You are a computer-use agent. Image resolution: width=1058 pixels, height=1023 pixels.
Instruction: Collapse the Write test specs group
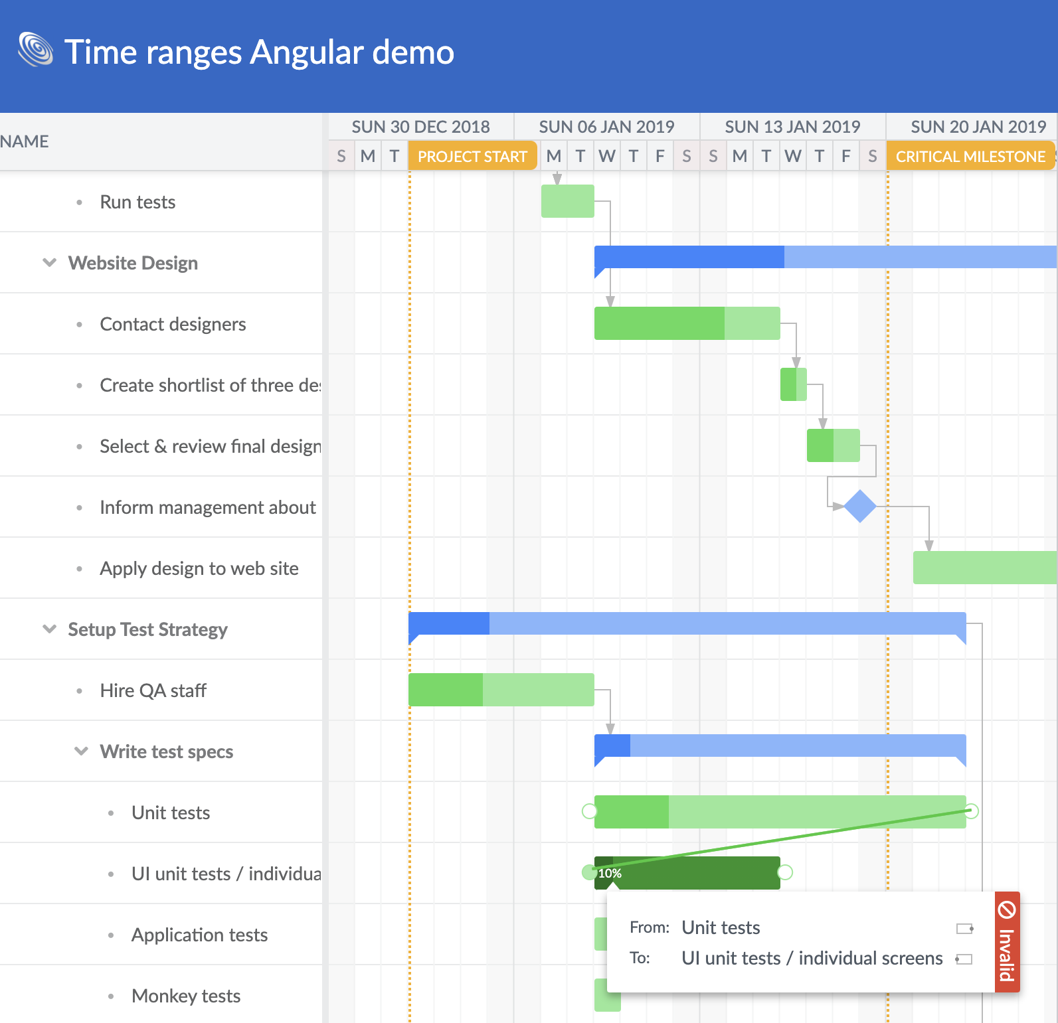click(81, 751)
